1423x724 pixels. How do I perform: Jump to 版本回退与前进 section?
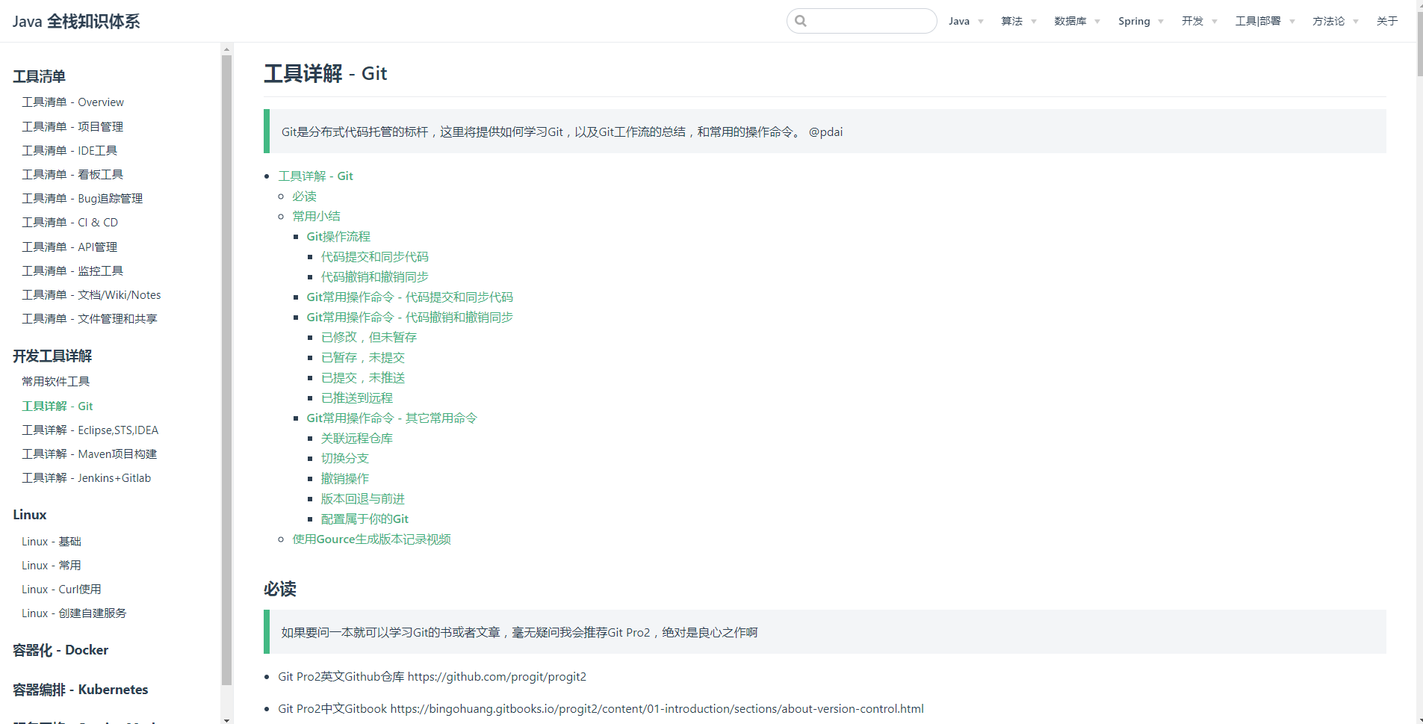[363, 498]
